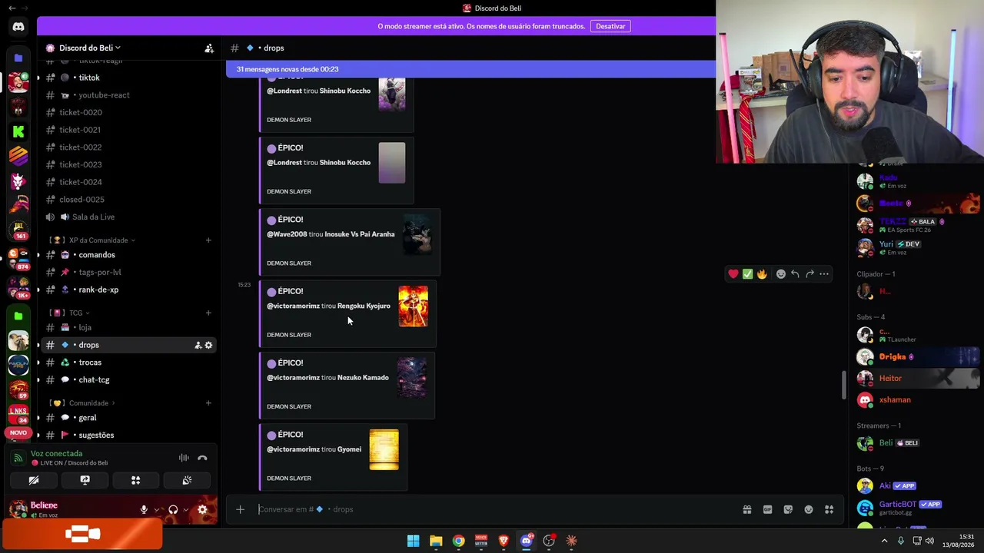Add a reaction from the message toolbar
Screen dimensions: 984x553
tap(780, 274)
